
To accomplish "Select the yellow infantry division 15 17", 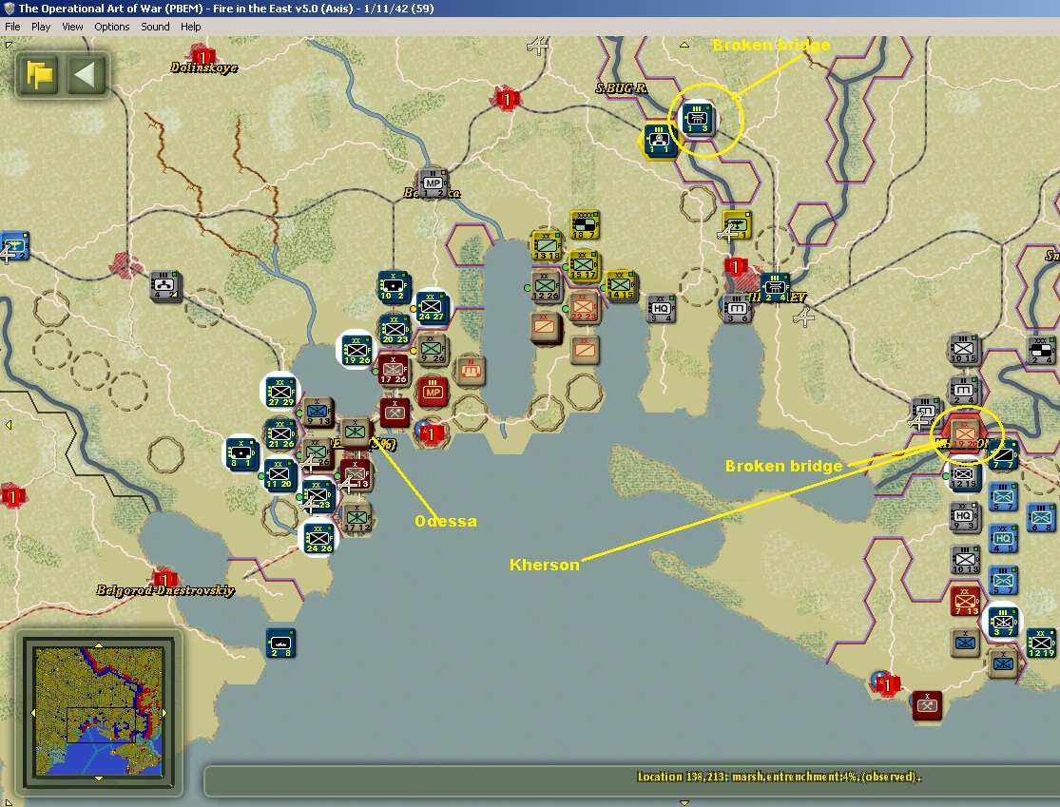I will coord(584,265).
